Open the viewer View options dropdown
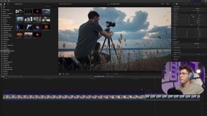 (x=168, y=4)
